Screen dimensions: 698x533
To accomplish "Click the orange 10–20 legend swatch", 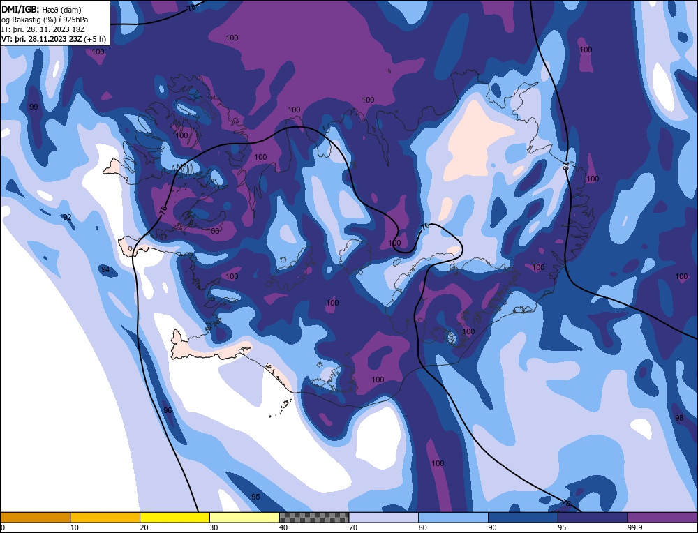I will pos(105,517).
